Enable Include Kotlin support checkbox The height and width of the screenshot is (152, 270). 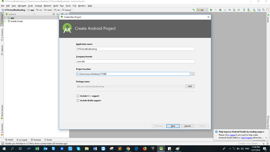(78, 100)
